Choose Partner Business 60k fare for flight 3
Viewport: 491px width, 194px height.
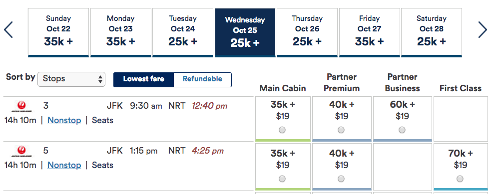pos(402,130)
